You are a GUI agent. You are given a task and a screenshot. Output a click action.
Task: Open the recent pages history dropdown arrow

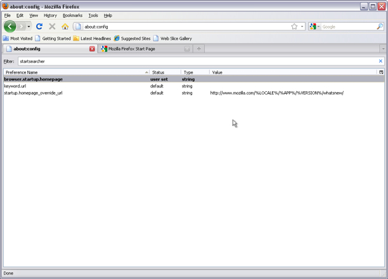[29, 27]
